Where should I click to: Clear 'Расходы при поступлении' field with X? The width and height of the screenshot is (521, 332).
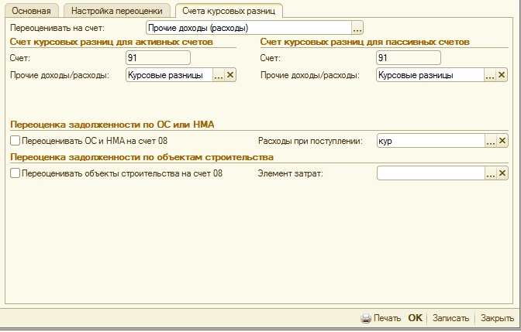(x=502, y=141)
